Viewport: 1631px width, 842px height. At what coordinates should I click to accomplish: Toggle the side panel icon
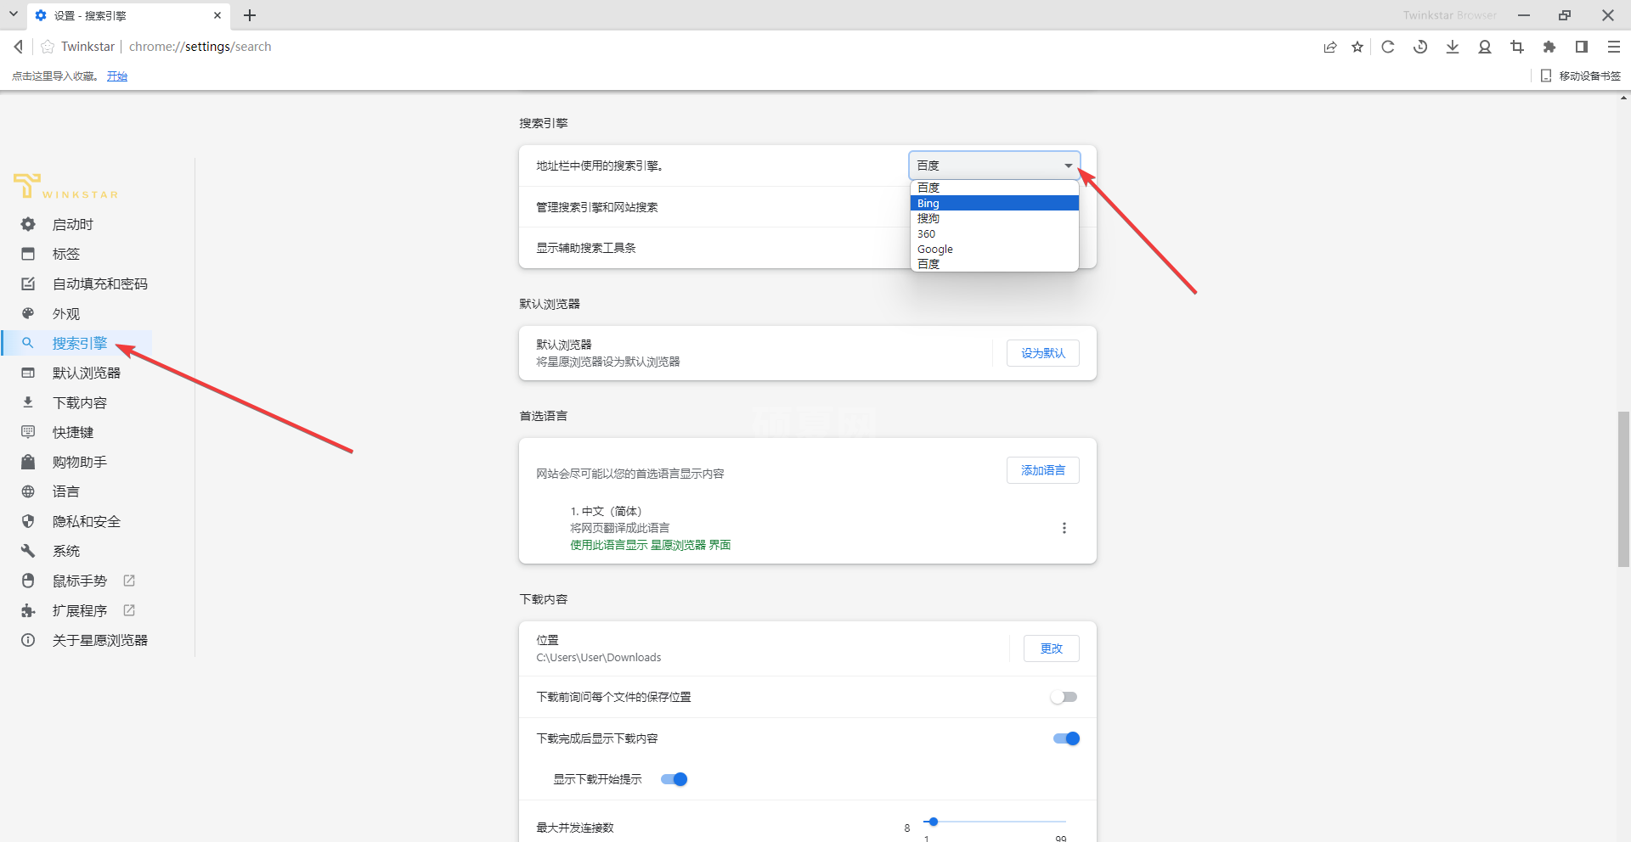(x=1582, y=47)
